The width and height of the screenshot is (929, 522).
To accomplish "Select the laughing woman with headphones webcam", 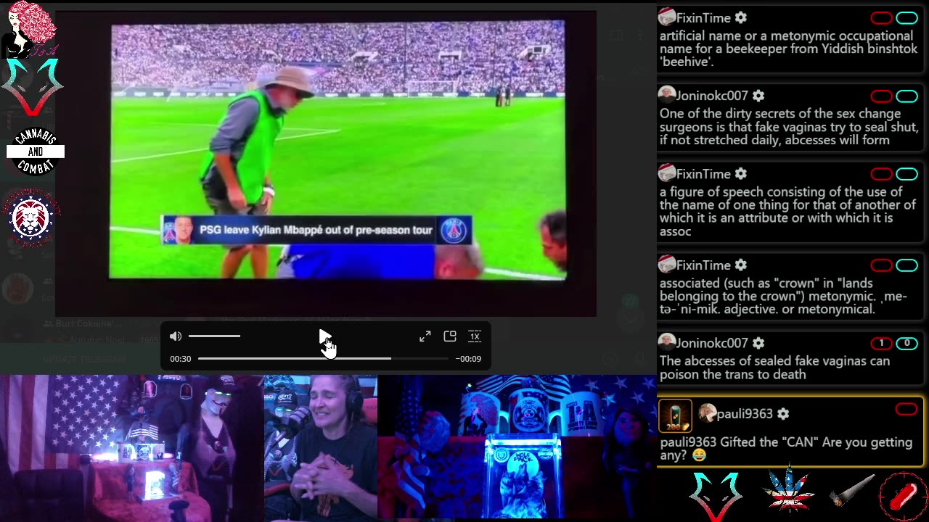I will 321,448.
